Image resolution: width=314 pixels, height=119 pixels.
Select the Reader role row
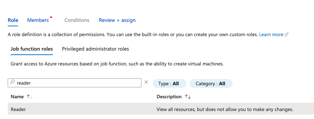(x=161, y=109)
